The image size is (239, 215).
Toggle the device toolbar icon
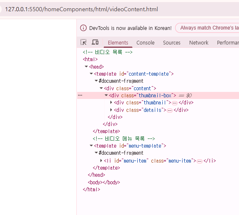(x=95, y=42)
